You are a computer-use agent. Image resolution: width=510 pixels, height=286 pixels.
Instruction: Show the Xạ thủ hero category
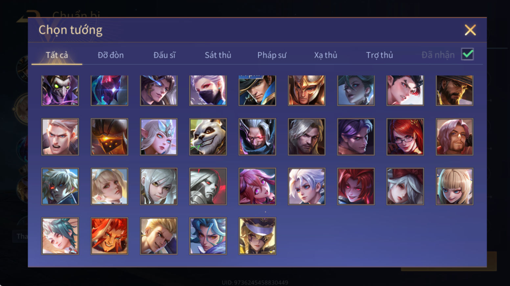pos(326,55)
